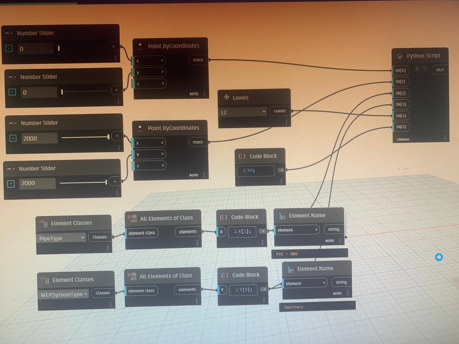
Task: Click the slider icon on top Number Slider
Action: pyautogui.click(x=9, y=32)
